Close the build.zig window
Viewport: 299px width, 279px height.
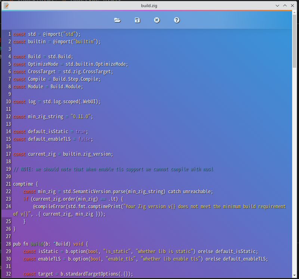pos(292,6)
